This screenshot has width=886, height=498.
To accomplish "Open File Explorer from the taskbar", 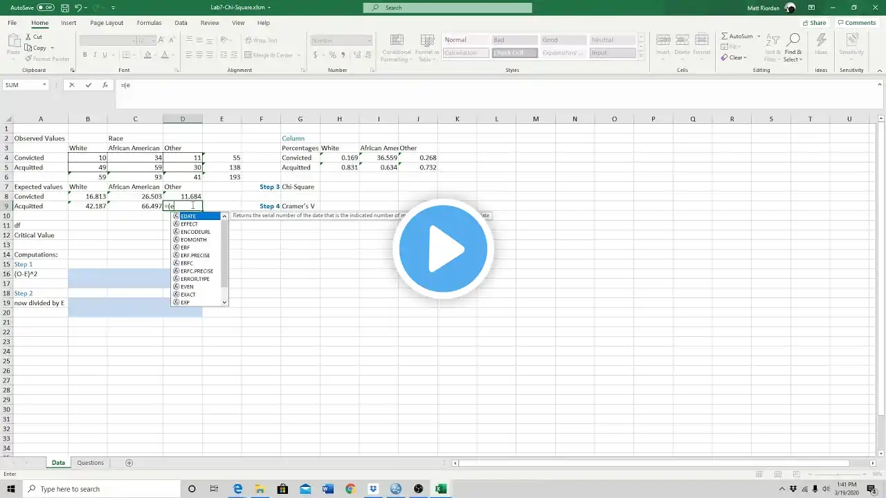I will (x=260, y=489).
